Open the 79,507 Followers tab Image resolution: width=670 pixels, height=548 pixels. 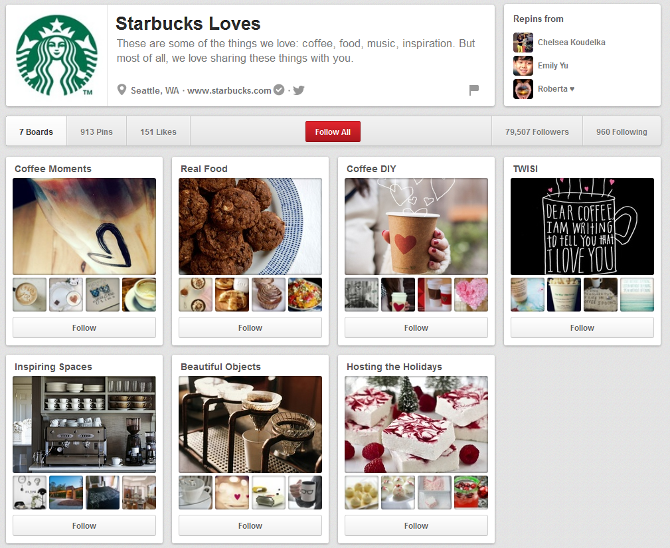pyautogui.click(x=537, y=132)
